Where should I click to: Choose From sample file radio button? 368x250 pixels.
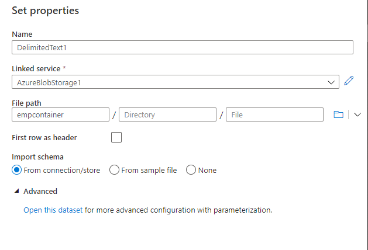(115, 170)
